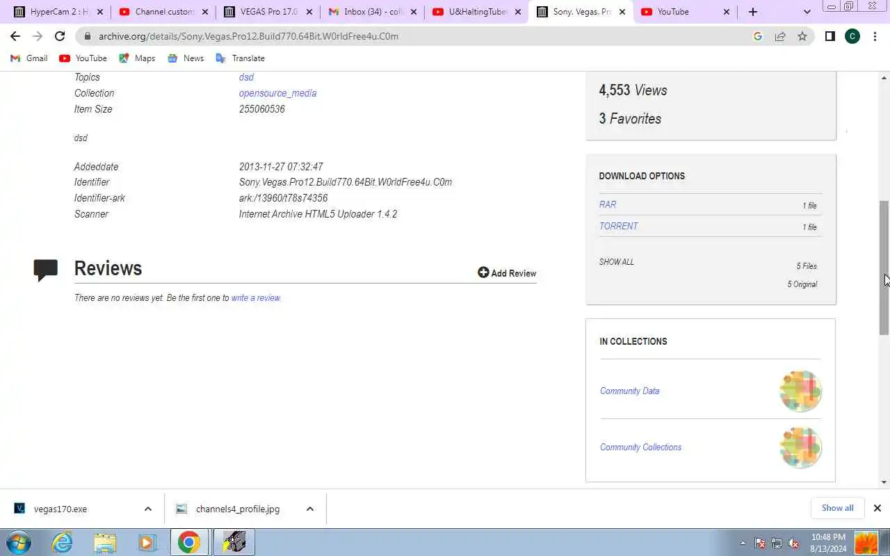This screenshot has width=890, height=556.
Task: Launch Internet Explorer from taskbar
Action: click(63, 542)
